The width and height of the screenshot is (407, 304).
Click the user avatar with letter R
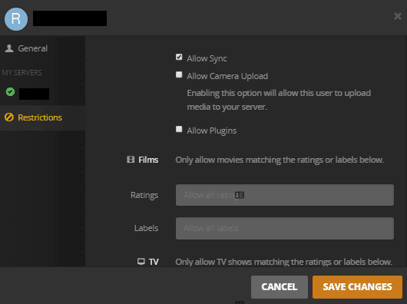pos(16,19)
